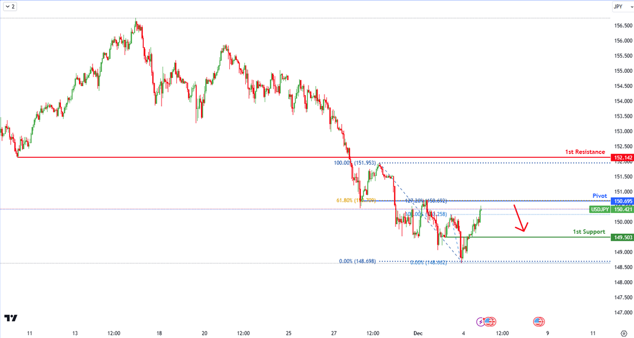Click 156.500 on the price scale
Screen dimensions: 634x338
tap(623, 26)
